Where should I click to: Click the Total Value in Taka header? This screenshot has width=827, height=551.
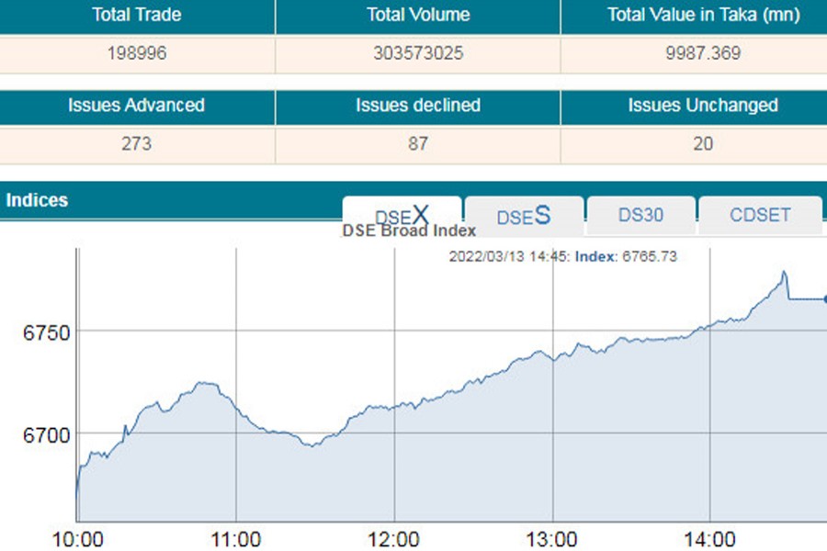click(x=703, y=15)
